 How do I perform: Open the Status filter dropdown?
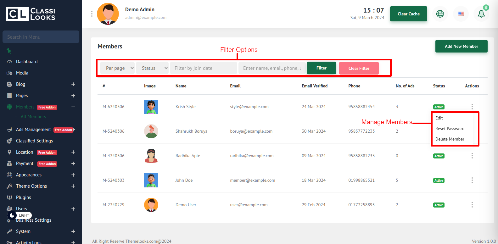coord(152,68)
